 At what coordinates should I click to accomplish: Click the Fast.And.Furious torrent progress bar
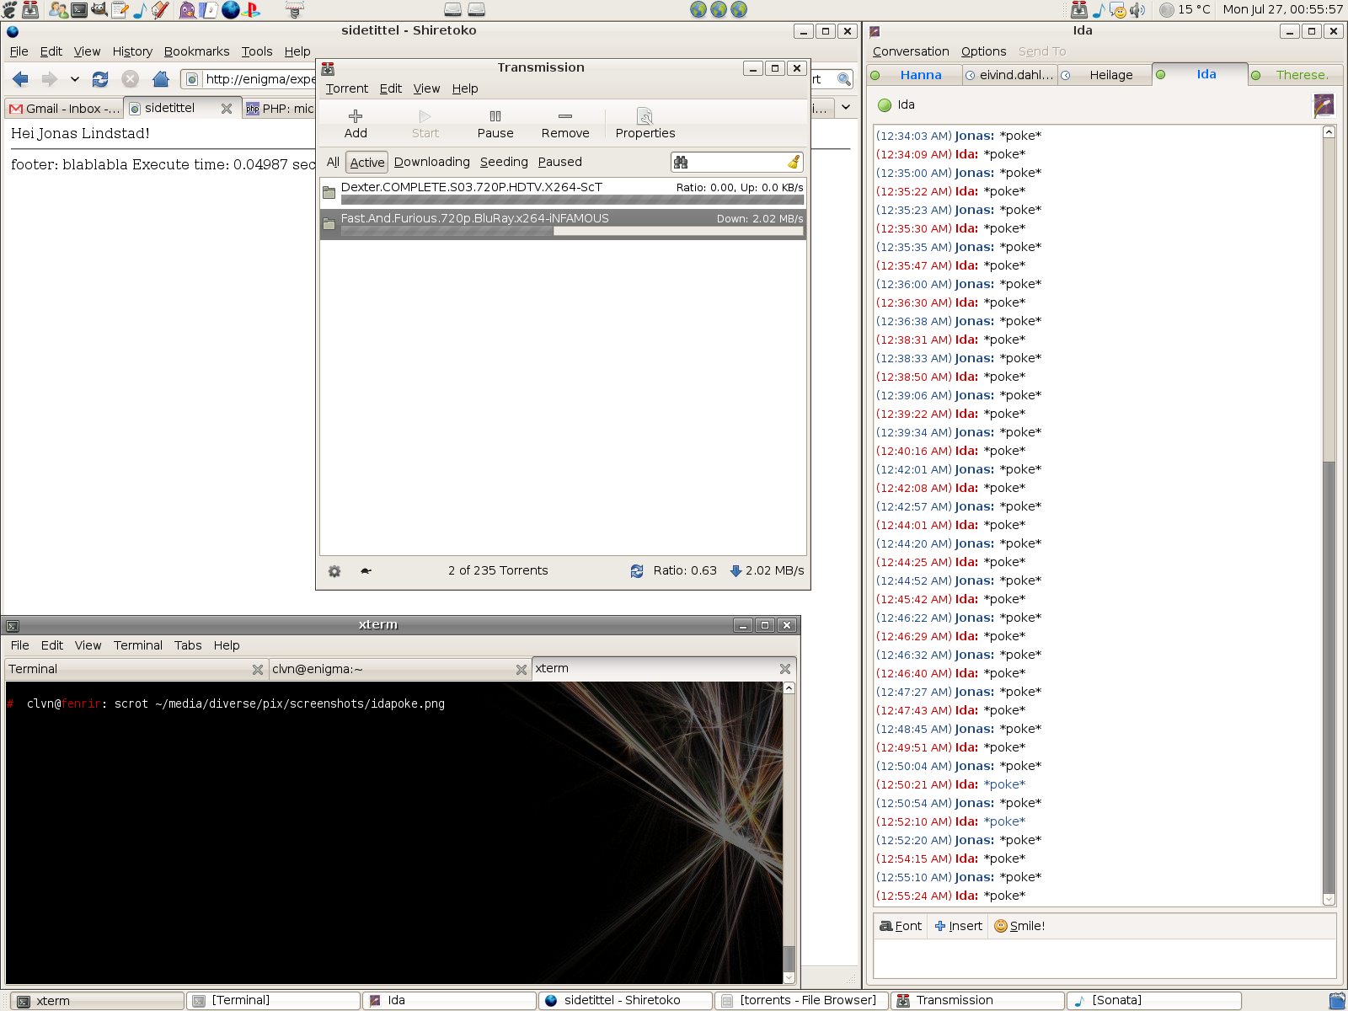[x=571, y=231]
